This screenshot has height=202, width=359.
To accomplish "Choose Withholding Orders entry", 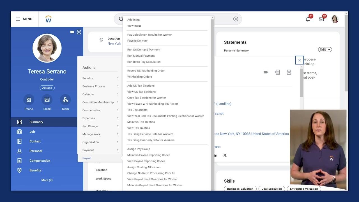I will tap(139, 77).
